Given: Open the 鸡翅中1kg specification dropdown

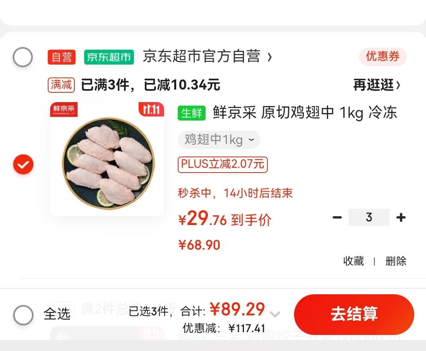Looking at the screenshot, I should pyautogui.click(x=219, y=140).
